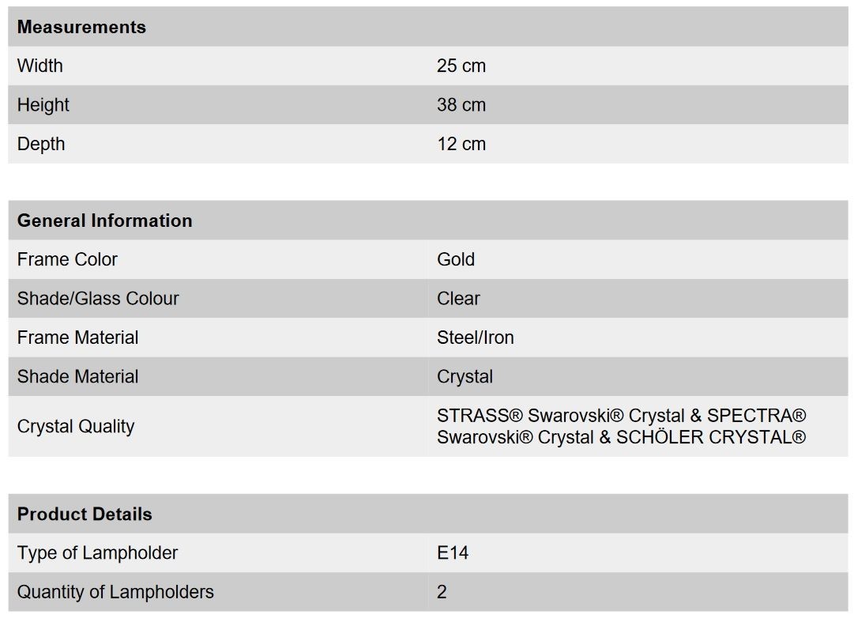This screenshot has width=854, height=626.
Task: Click the Clear glass colour value
Action: pos(458,299)
